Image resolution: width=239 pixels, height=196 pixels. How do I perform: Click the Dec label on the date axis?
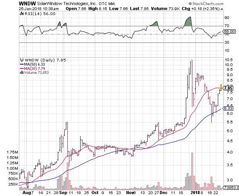tap(163, 193)
